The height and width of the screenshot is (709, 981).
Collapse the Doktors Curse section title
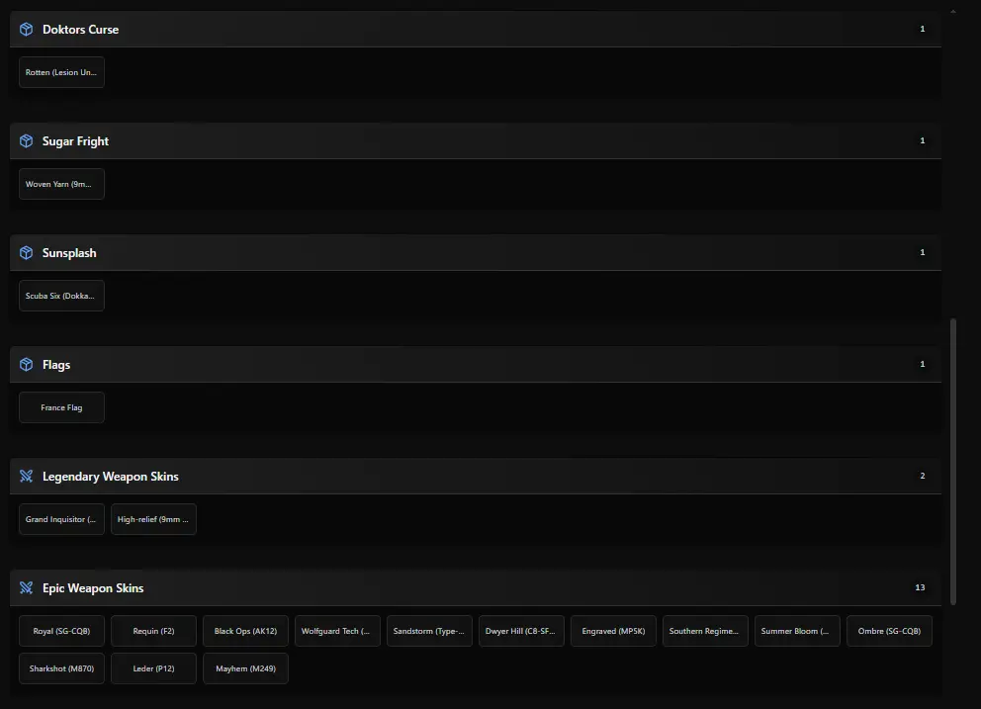click(x=80, y=30)
